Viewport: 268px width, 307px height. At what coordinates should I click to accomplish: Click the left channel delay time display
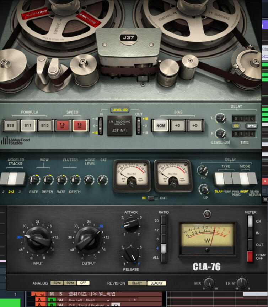tap(244, 118)
